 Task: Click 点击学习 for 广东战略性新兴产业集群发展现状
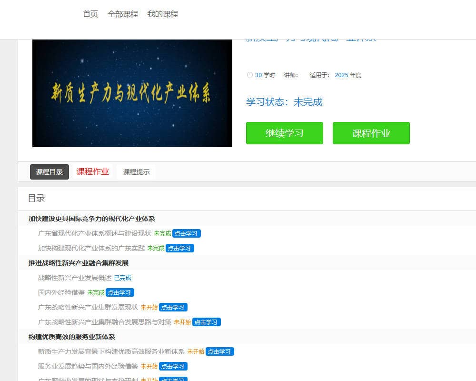(173, 307)
